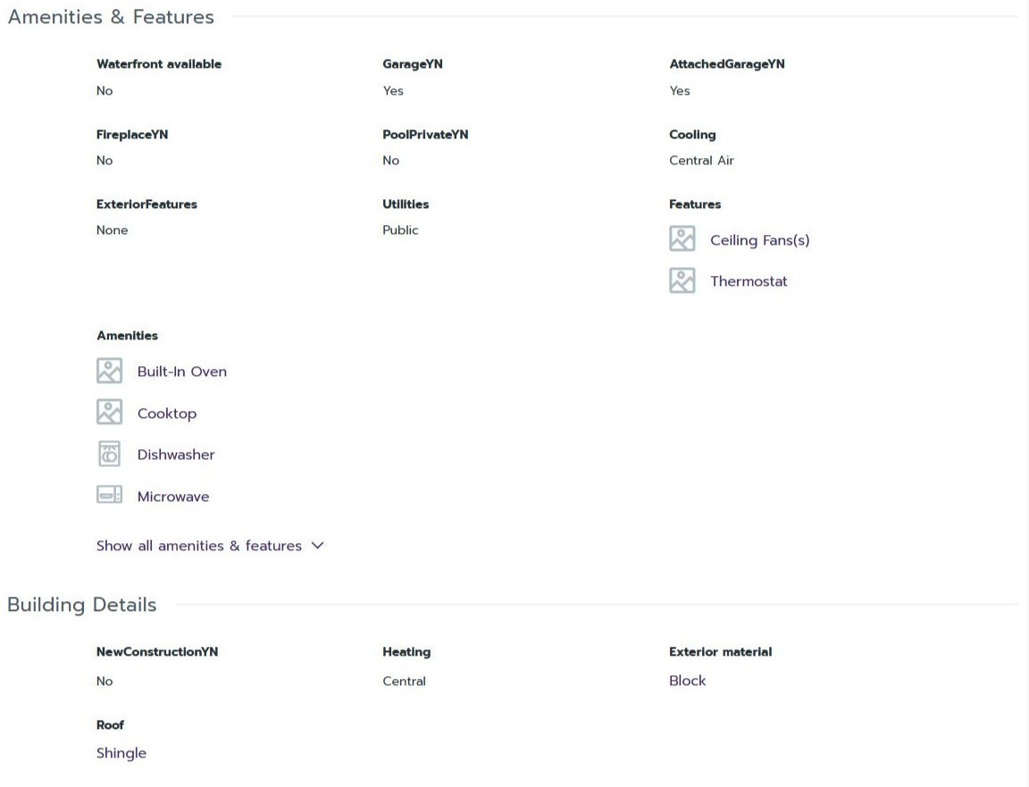This screenshot has height=787, width=1029.
Task: Click the Central Air cooling value
Action: pos(701,160)
